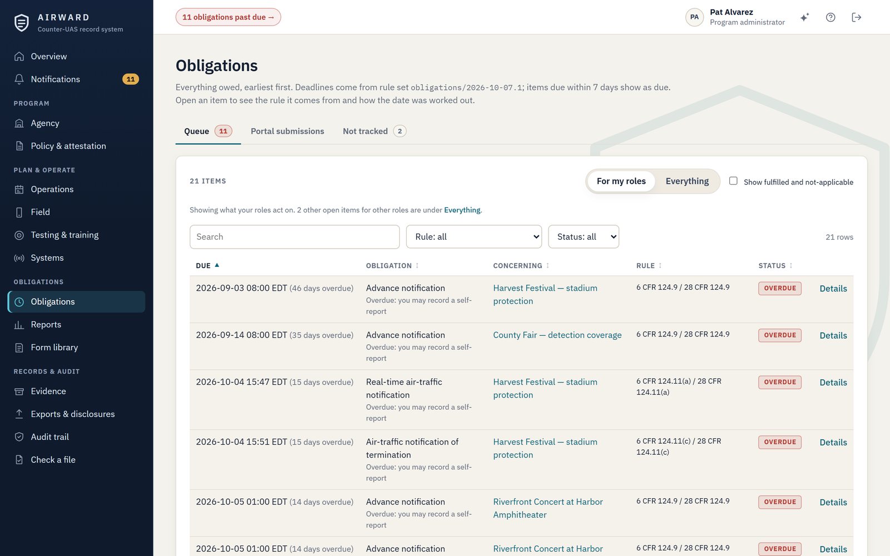Open Audit trail in the sidebar
This screenshot has height=556, width=890.
76,436
